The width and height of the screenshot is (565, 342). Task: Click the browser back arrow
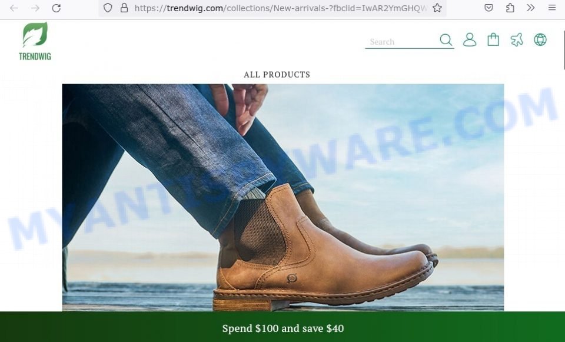click(14, 8)
